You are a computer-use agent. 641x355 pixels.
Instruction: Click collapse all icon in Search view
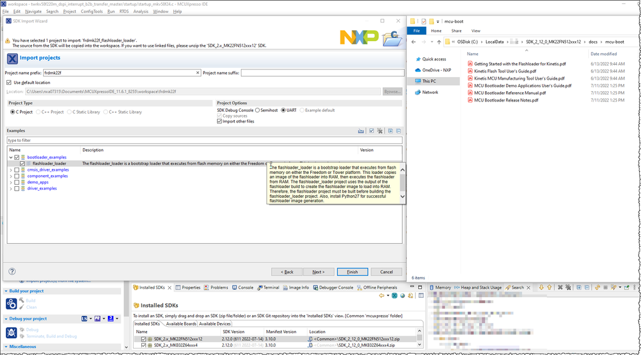[587, 288]
